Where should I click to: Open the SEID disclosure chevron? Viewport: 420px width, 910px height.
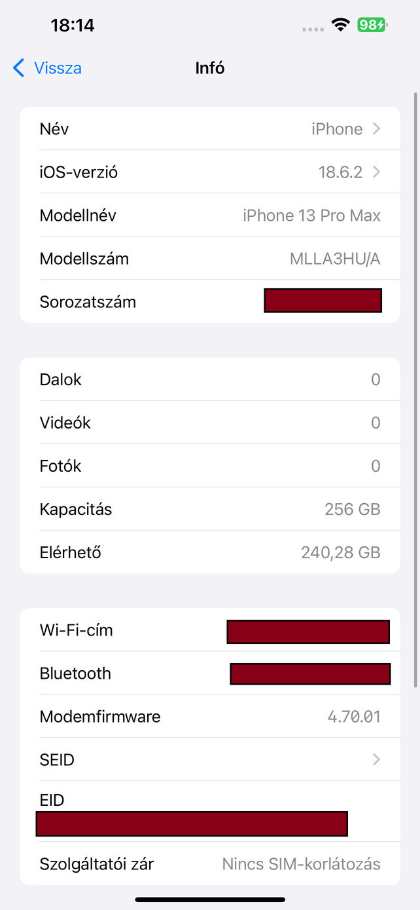click(x=376, y=760)
